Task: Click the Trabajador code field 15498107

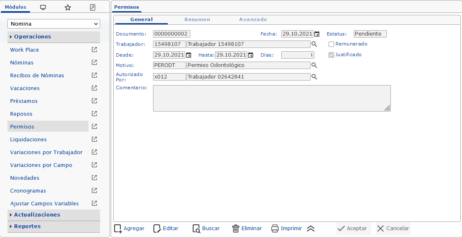Action: (x=170, y=44)
